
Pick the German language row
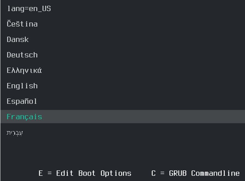pyautogui.click(x=22, y=55)
